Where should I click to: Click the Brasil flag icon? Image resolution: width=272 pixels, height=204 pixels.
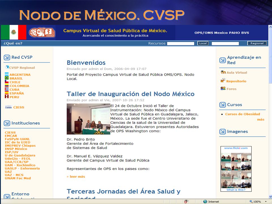click(7, 78)
